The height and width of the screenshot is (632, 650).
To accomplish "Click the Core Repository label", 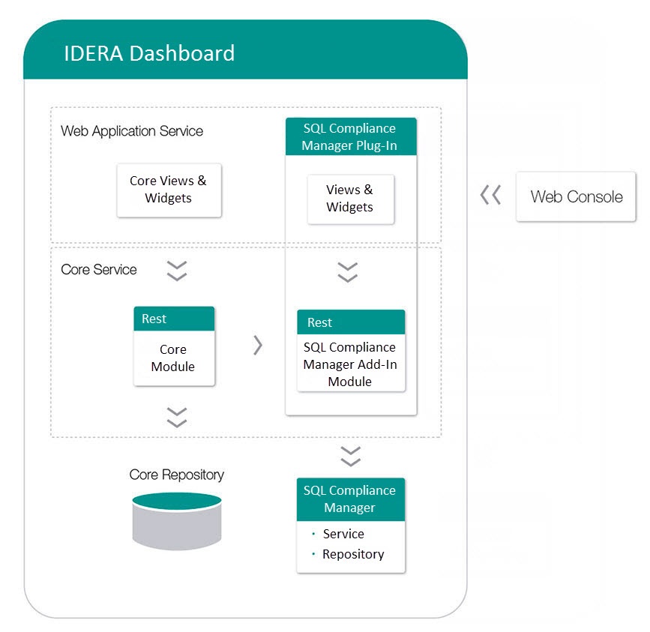I will click(177, 475).
